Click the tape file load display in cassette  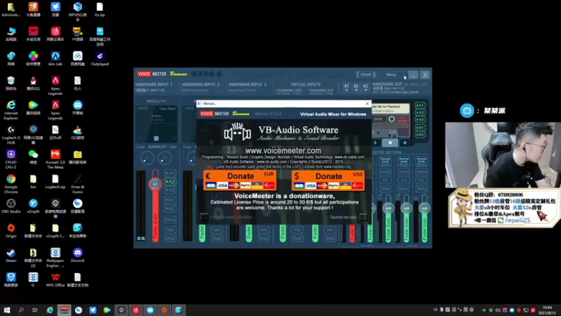(x=391, y=109)
